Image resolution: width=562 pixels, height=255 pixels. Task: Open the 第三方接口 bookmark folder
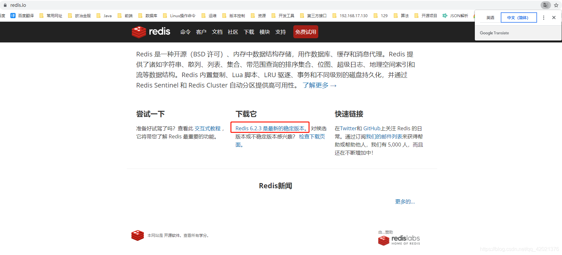(x=313, y=16)
